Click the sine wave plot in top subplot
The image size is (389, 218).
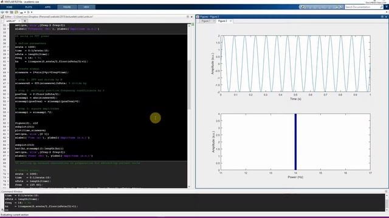click(295, 64)
